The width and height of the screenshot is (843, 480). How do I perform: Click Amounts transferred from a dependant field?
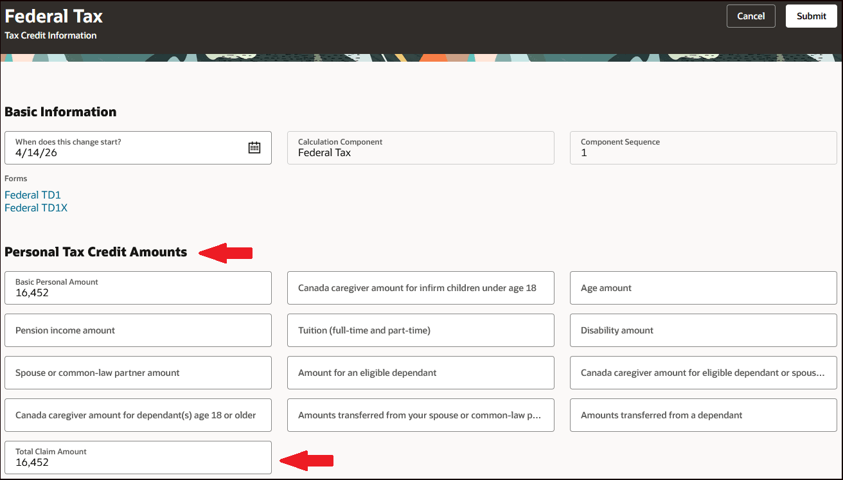point(704,415)
